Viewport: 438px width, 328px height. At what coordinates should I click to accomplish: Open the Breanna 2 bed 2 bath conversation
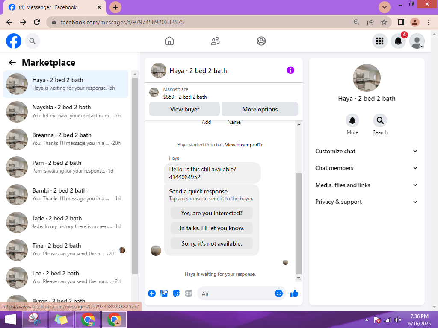click(x=65, y=139)
